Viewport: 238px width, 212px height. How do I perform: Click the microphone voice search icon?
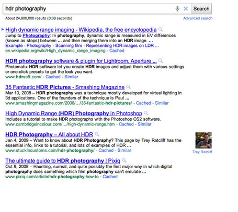tap(177, 8)
